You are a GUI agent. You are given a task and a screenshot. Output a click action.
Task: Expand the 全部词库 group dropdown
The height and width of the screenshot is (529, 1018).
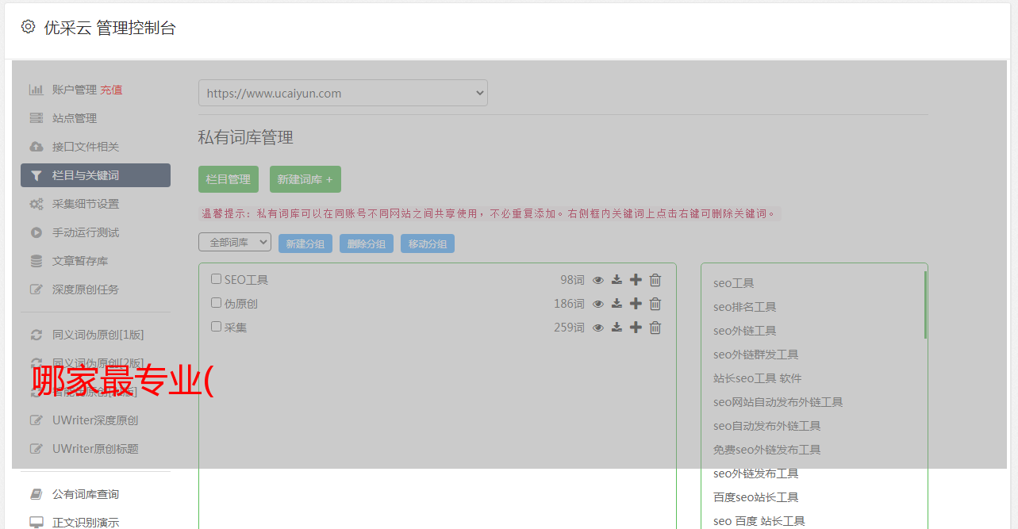coord(235,243)
